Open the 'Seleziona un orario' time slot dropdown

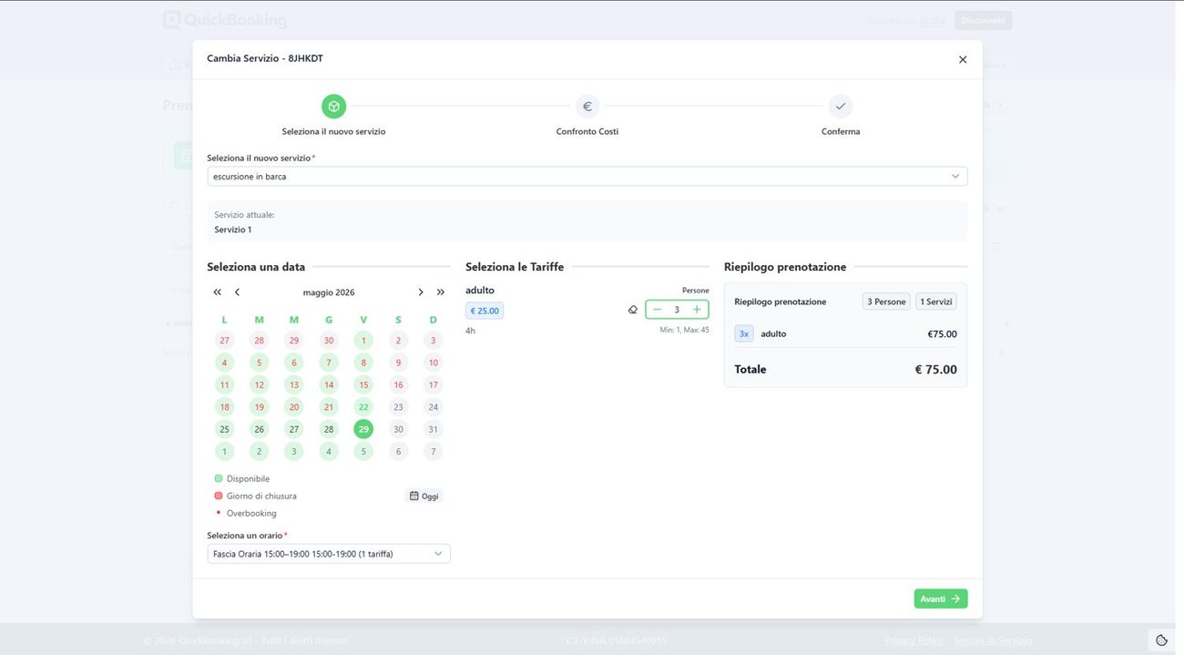(329, 554)
